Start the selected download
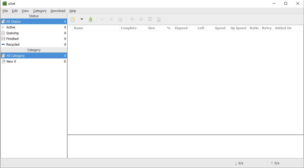The height and width of the screenshot is (168, 304). 102,19
